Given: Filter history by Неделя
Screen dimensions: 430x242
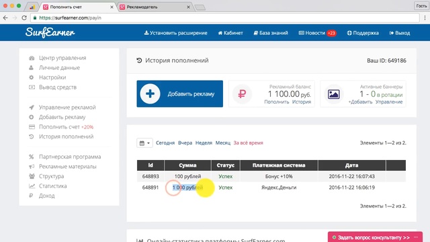Looking at the screenshot, I should click(x=204, y=143).
